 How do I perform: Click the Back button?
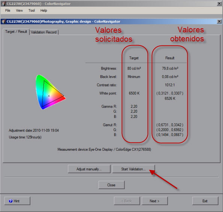click(127, 201)
